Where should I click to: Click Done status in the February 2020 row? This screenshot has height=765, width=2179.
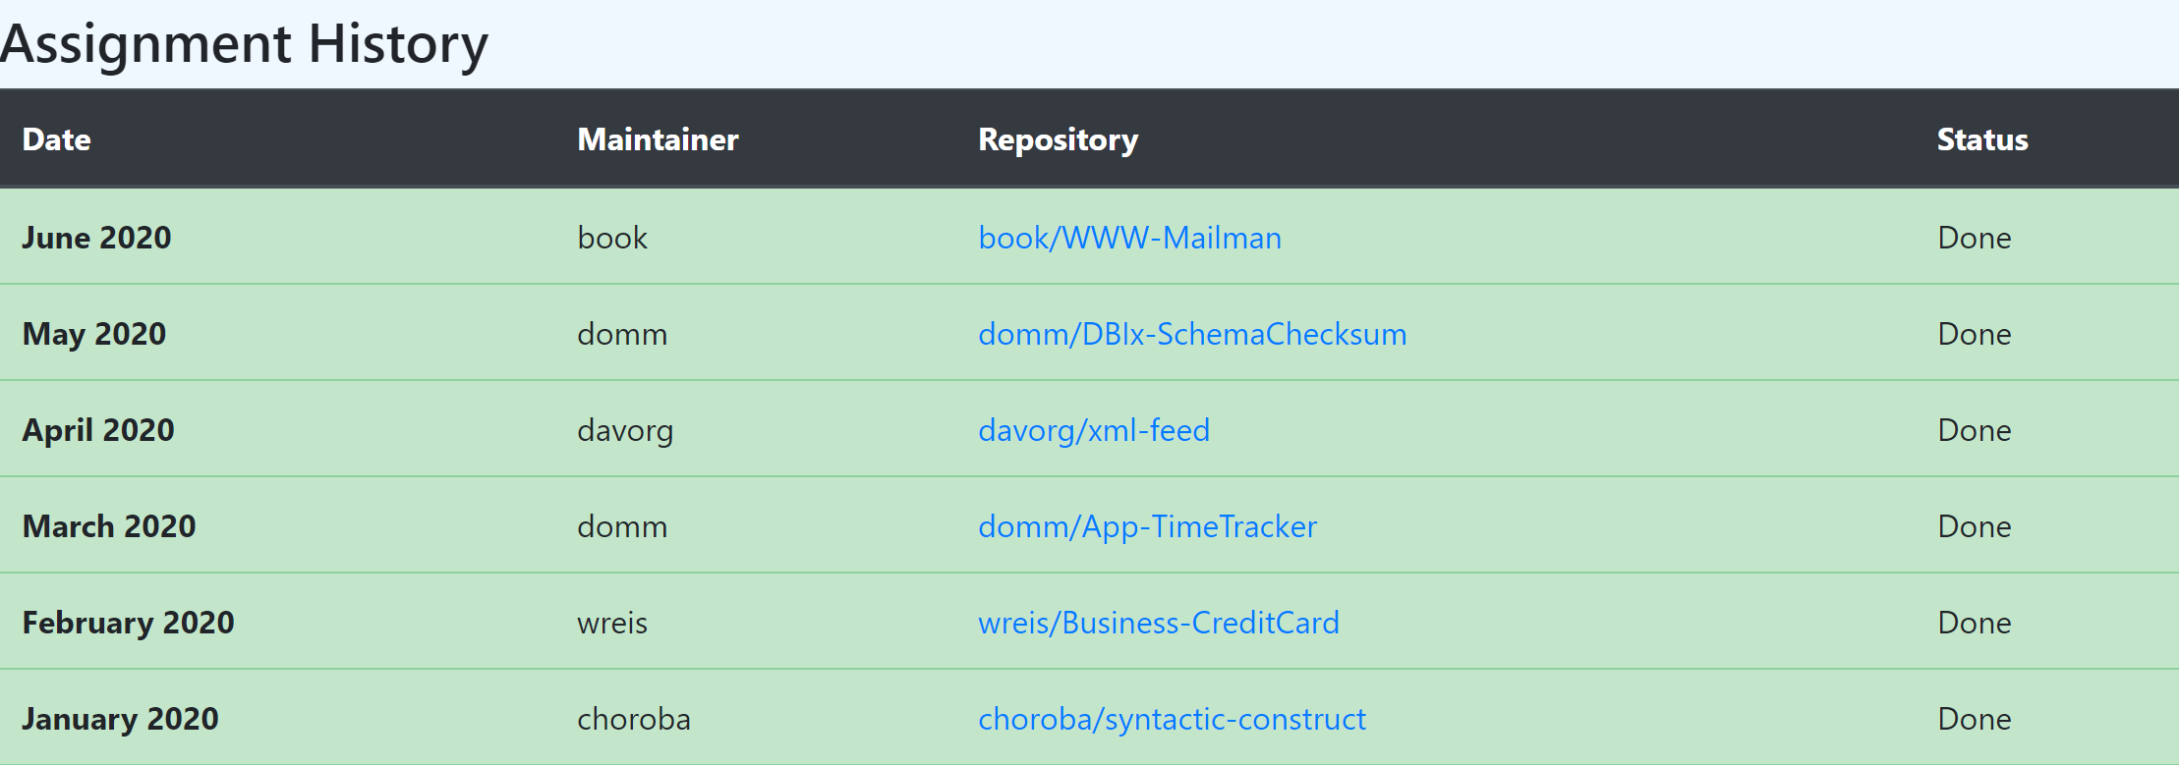pos(1975,623)
